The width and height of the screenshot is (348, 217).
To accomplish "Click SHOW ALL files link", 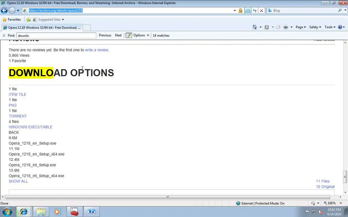I will [18, 181].
